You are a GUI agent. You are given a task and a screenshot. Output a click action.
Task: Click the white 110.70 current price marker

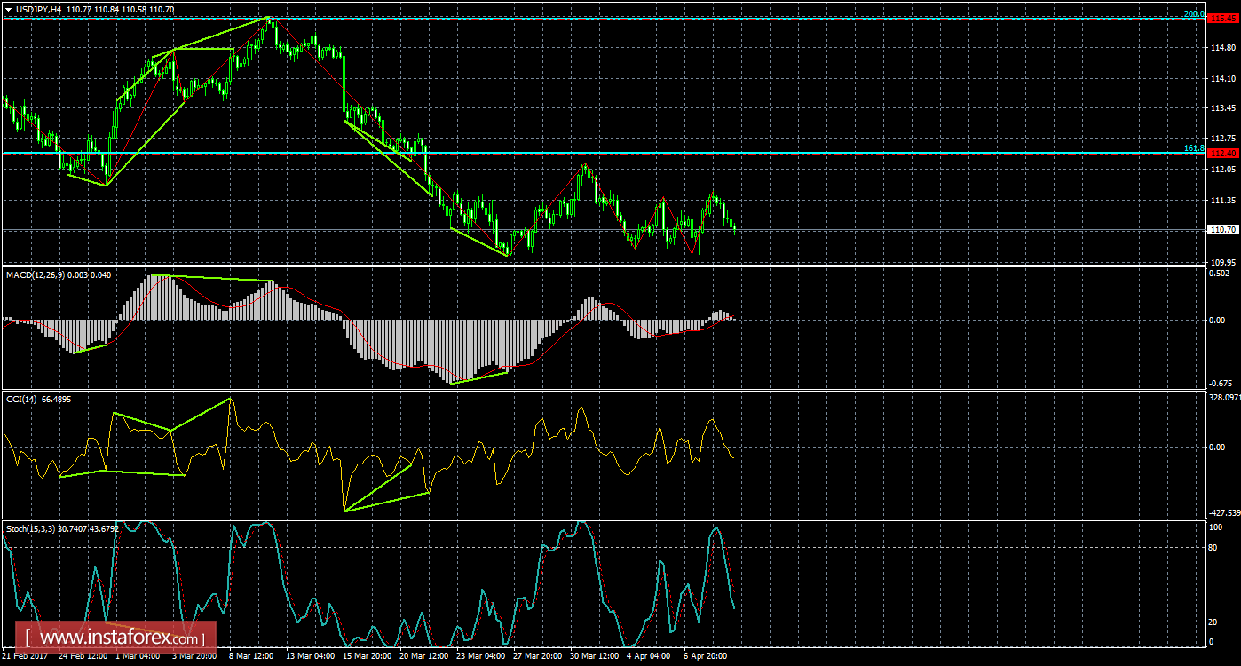click(1221, 229)
